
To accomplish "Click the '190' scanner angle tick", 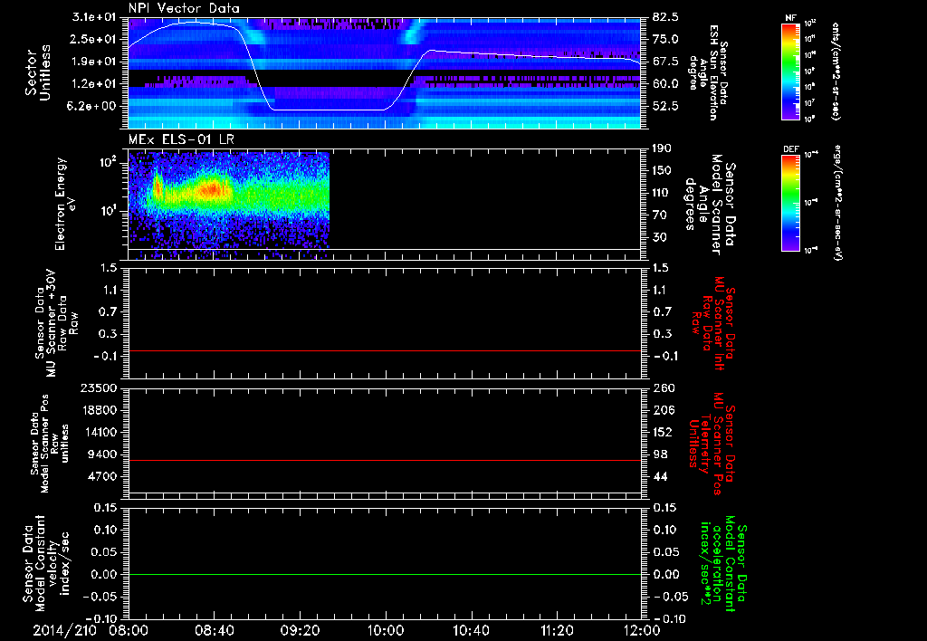I will [662, 148].
